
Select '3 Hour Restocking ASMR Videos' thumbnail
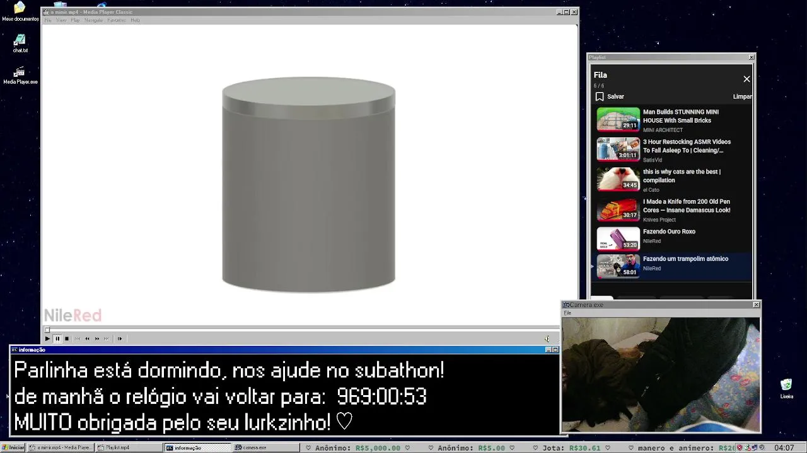click(x=618, y=149)
